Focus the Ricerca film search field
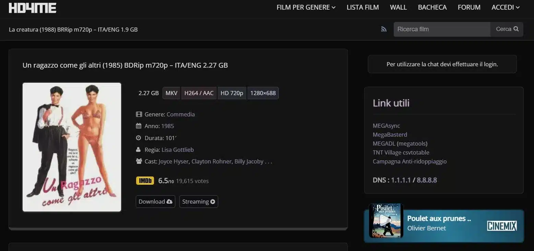The height and width of the screenshot is (251, 534). [x=442, y=29]
